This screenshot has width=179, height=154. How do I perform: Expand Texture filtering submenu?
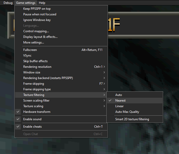[61, 95]
